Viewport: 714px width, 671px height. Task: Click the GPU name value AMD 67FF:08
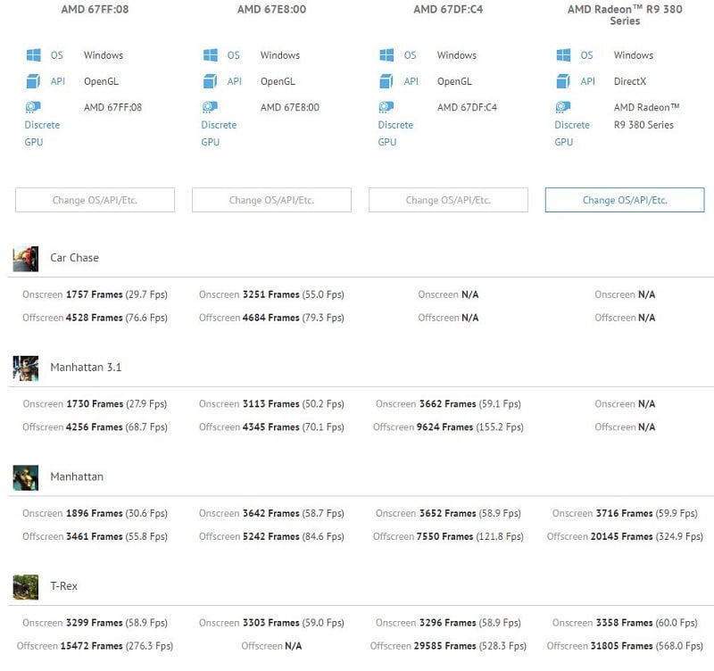(112, 107)
